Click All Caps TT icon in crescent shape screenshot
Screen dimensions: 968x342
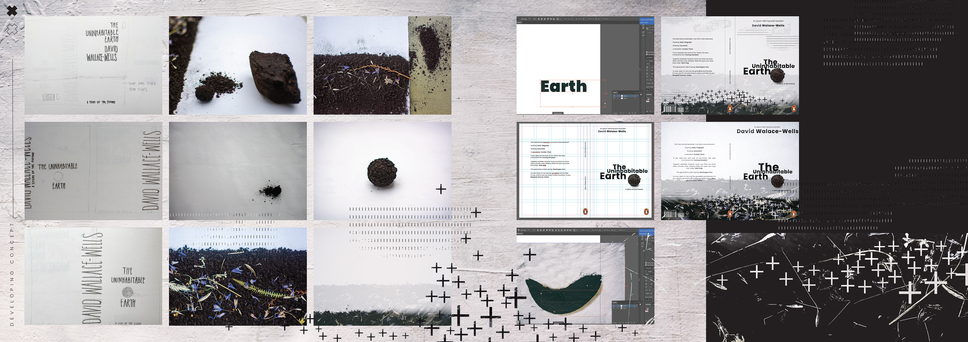tap(647, 290)
